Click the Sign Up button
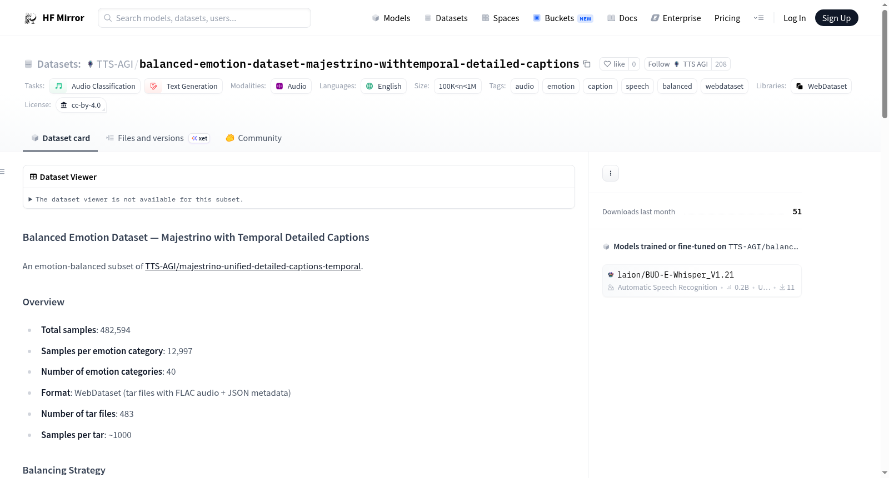This screenshot has width=889, height=478. (x=836, y=18)
